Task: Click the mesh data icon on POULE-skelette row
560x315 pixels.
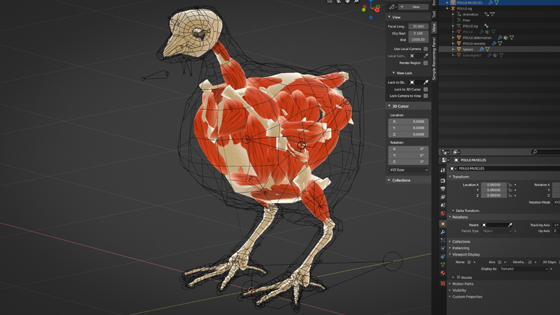Action: click(x=500, y=43)
